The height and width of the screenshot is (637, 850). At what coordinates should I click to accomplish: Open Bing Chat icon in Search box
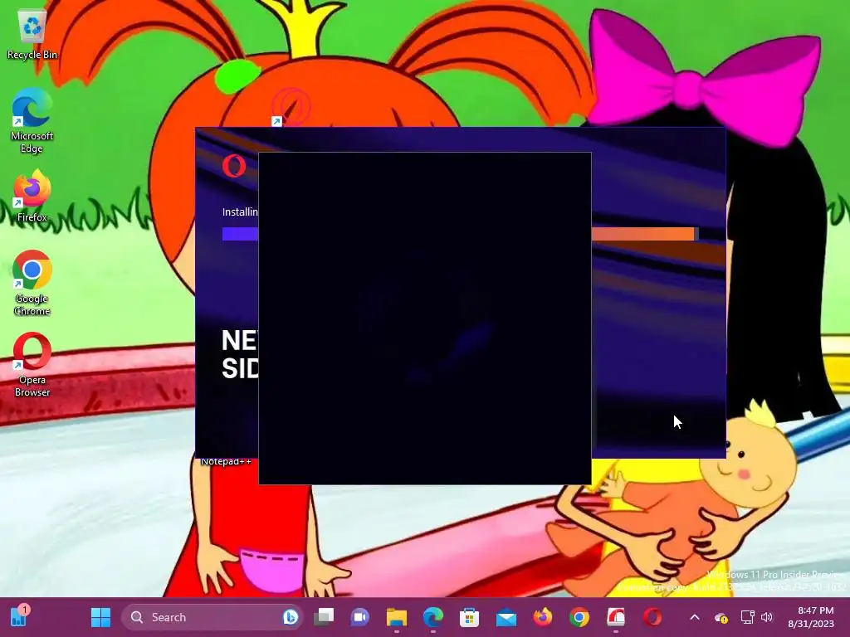[290, 617]
